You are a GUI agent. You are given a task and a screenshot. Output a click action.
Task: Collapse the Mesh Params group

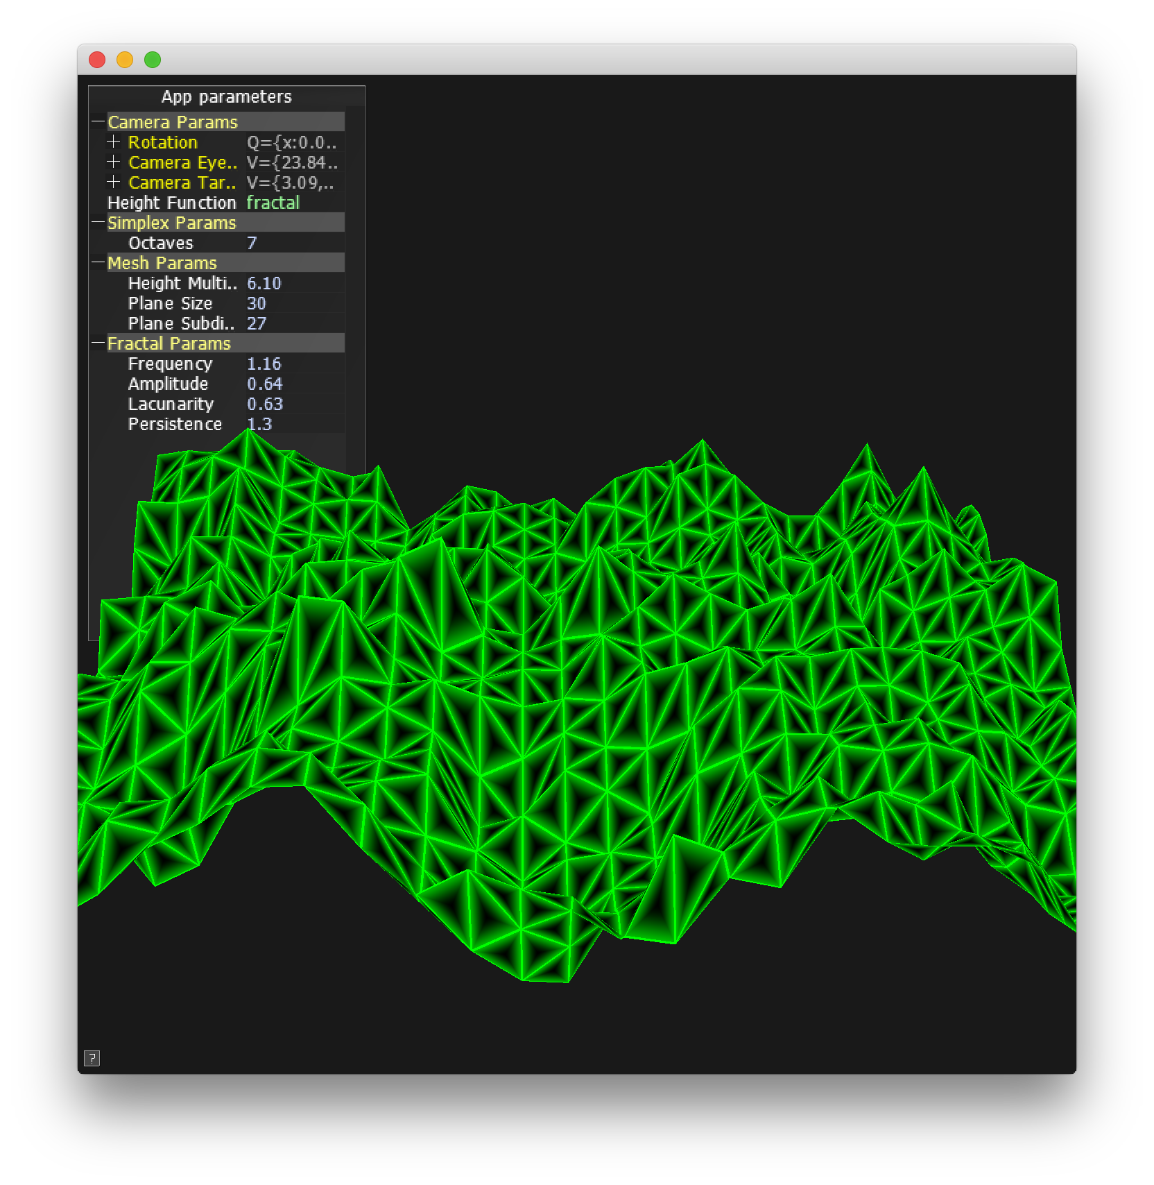click(98, 263)
